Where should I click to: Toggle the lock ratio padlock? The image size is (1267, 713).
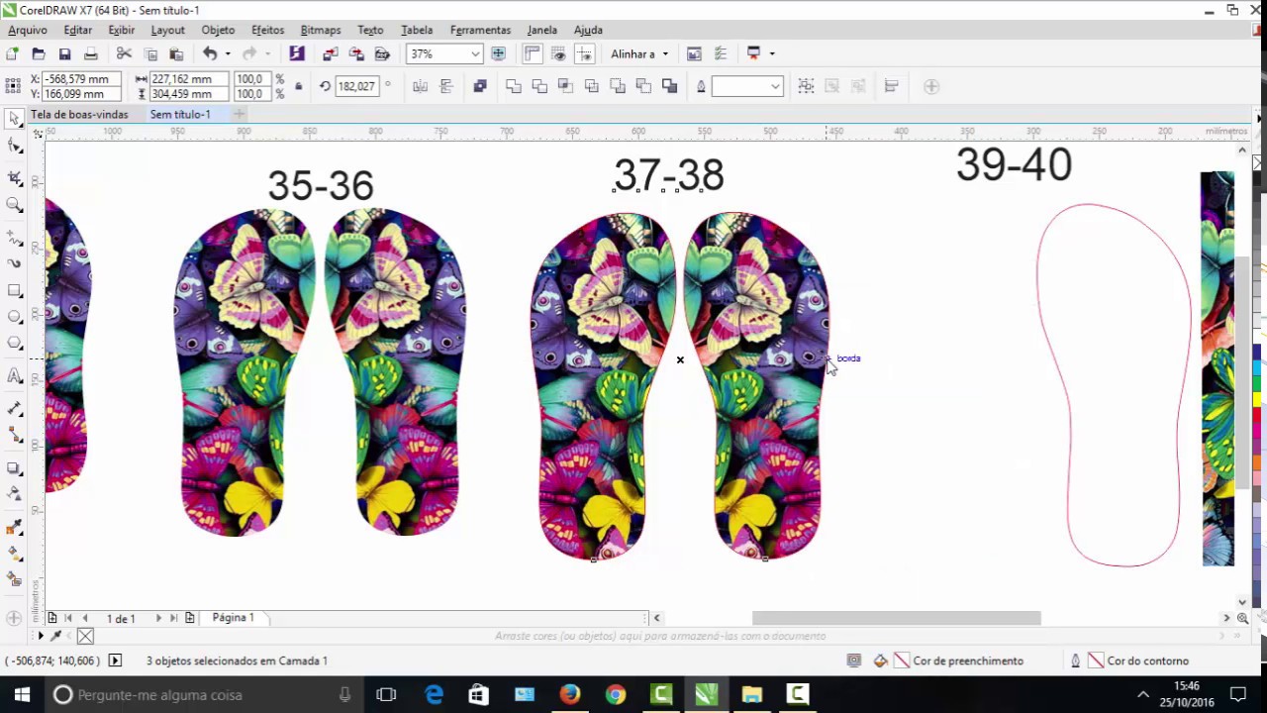coord(298,86)
